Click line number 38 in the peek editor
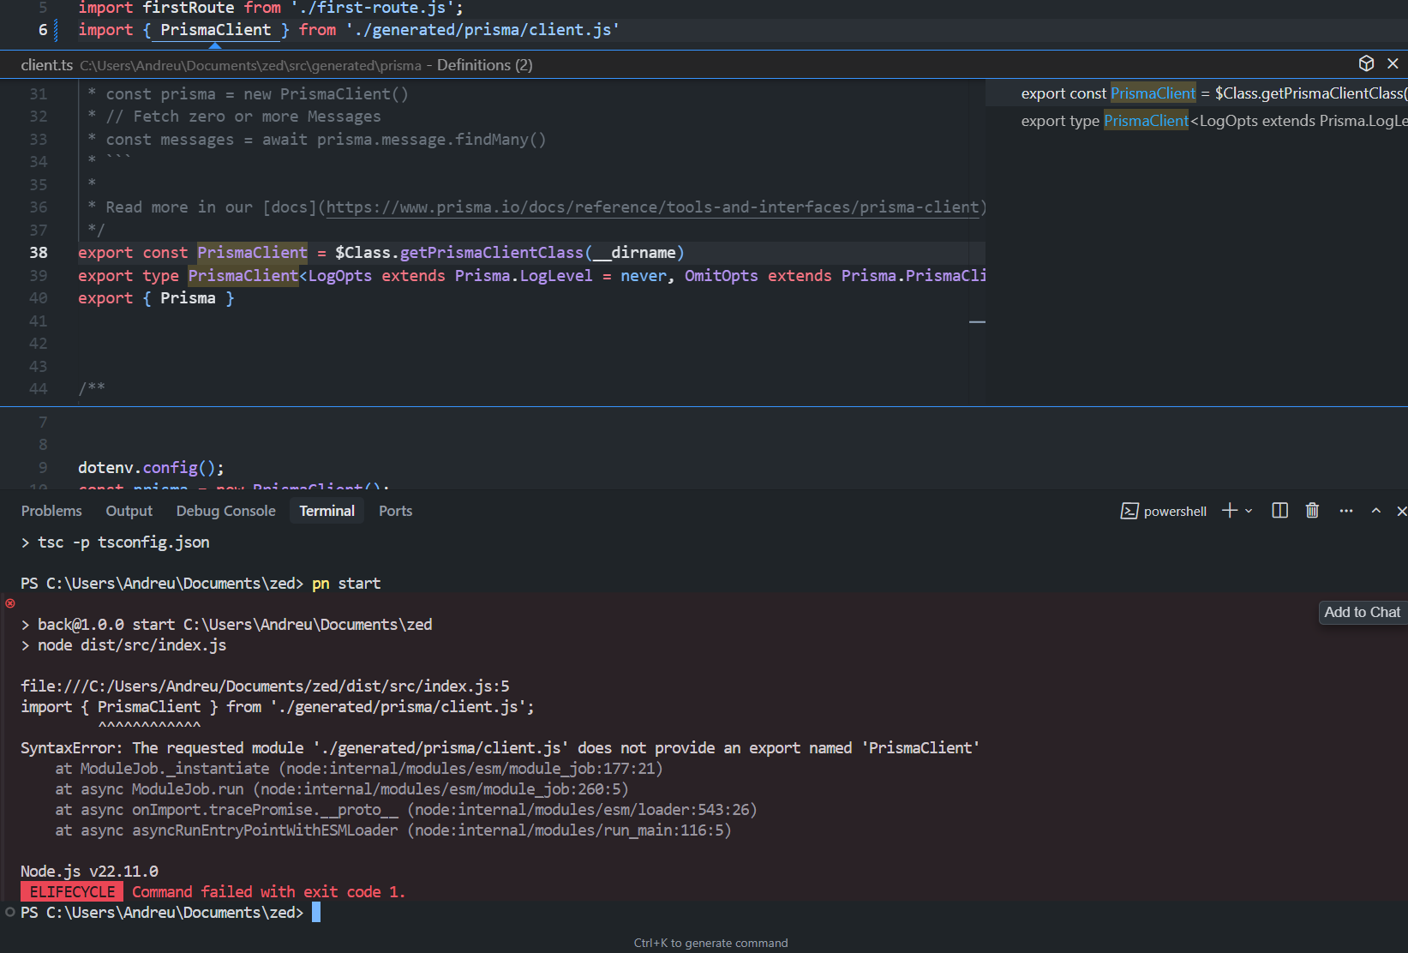The height and width of the screenshot is (953, 1408). tap(39, 253)
